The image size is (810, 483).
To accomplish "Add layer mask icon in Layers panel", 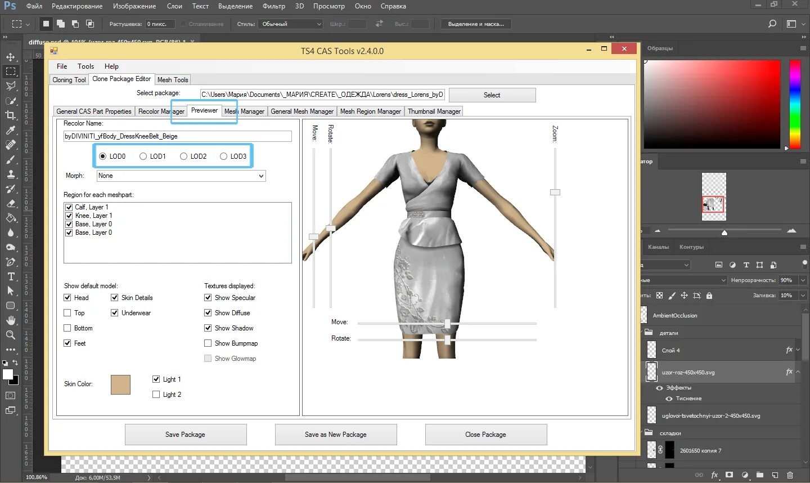I will [x=730, y=475].
